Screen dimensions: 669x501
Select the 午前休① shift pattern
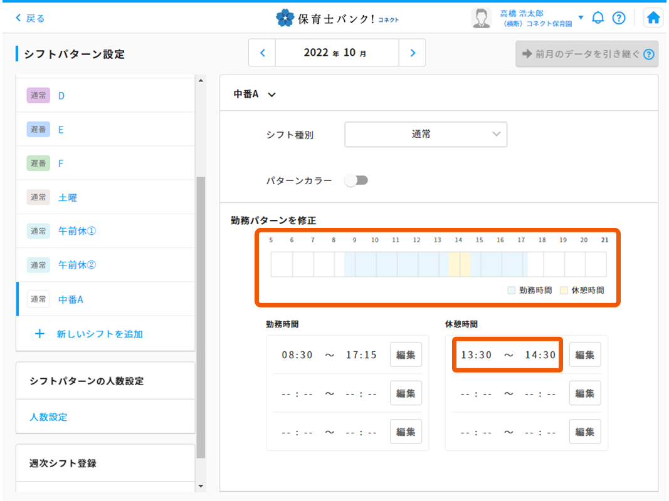[x=77, y=231]
